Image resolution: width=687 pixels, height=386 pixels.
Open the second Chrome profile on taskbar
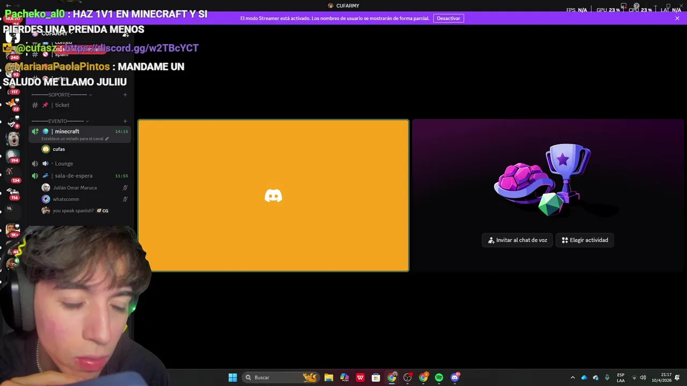423,377
